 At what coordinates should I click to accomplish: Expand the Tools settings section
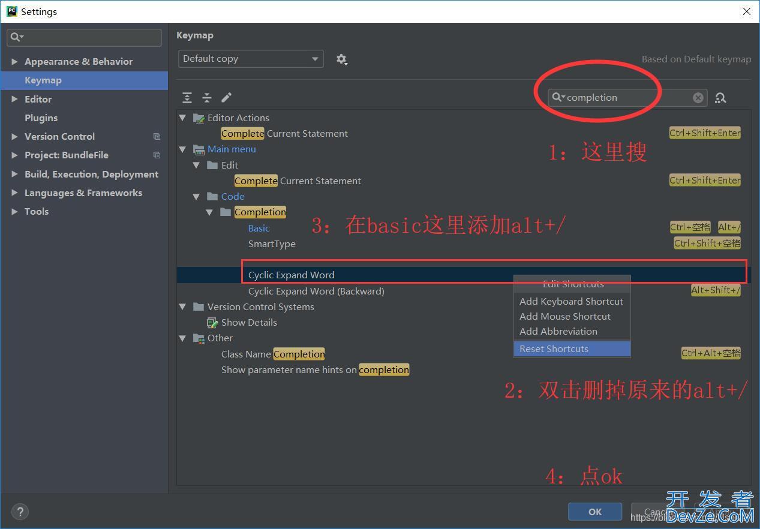(14, 212)
